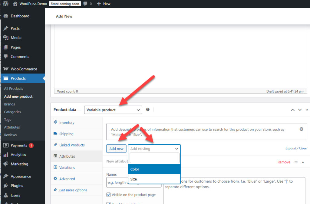Open the Variable product type dropdown
This screenshot has height=204, width=310.
[113, 110]
